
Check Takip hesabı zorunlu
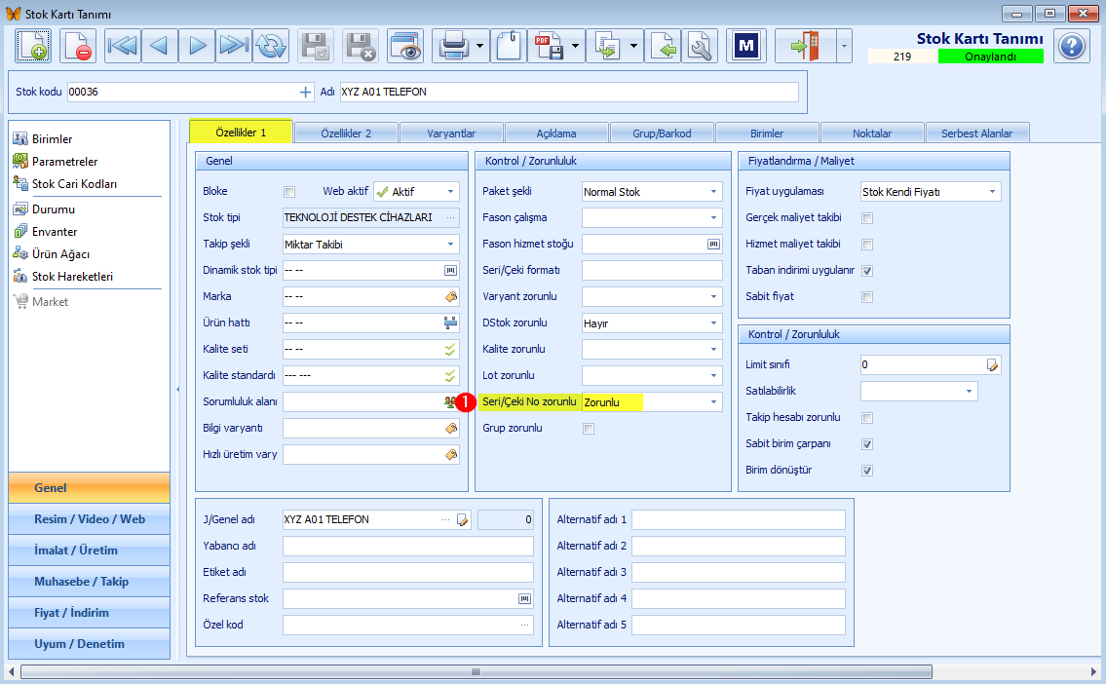[867, 418]
